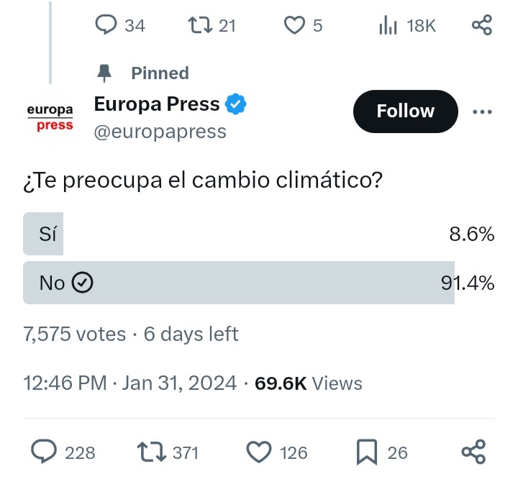Click the checkmark next to No
The image size is (518, 479).
coord(82,283)
